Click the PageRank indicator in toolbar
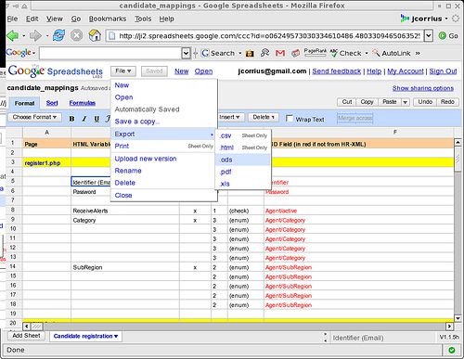Viewport: 464px width, 359px height. (315, 53)
